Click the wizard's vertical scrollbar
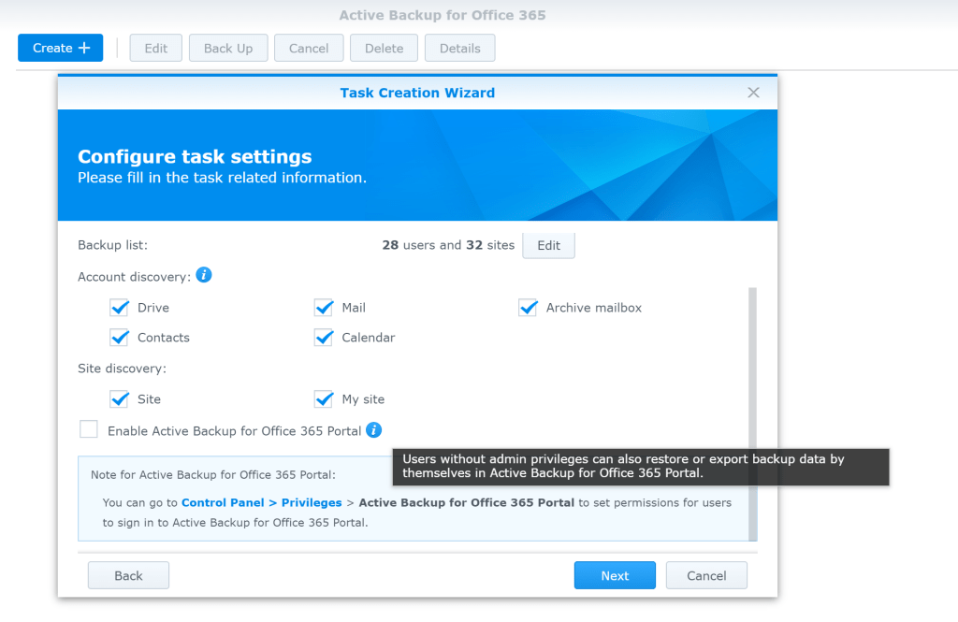Screen dimensions: 958x622 point(753,412)
